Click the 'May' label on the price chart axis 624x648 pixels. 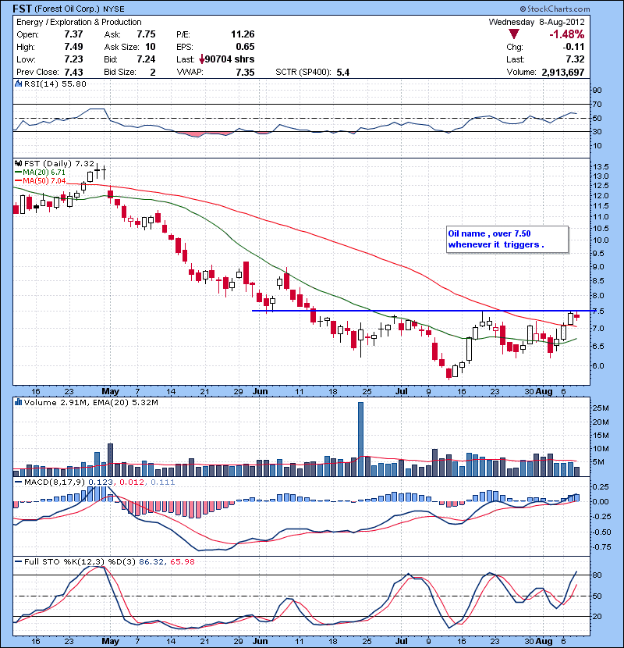(110, 391)
